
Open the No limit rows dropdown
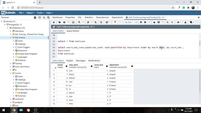coord(131,22)
